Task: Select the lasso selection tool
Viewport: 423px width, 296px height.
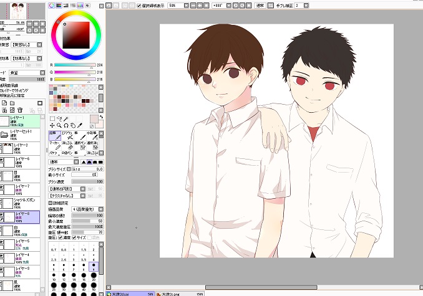Action: [x=59, y=118]
